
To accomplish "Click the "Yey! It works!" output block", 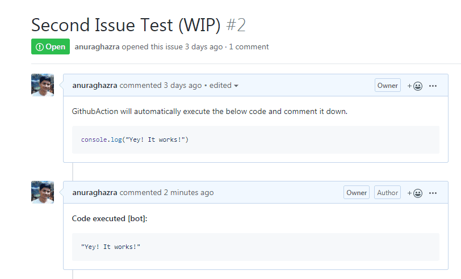I will click(x=255, y=247).
